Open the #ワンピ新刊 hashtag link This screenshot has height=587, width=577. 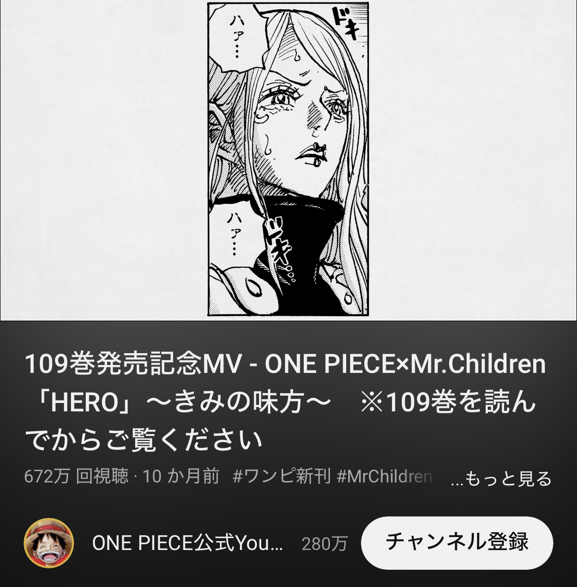[282, 477]
